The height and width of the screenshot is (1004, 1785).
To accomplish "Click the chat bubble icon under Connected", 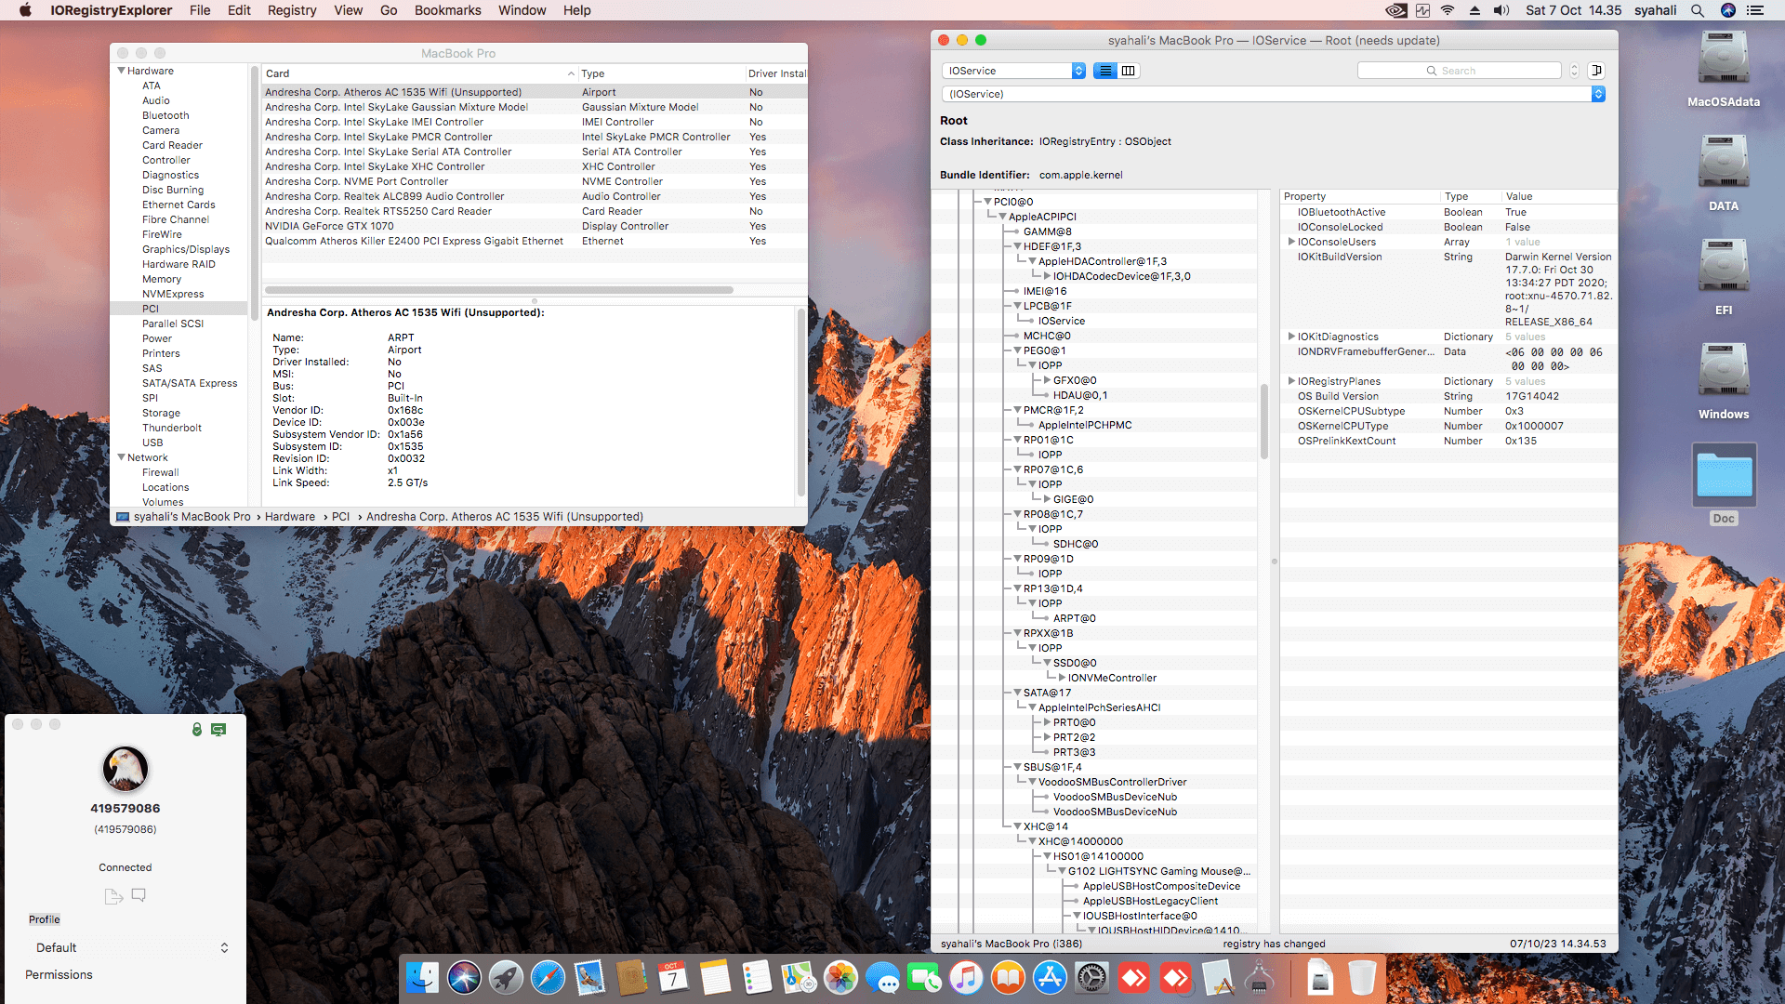I will point(139,895).
